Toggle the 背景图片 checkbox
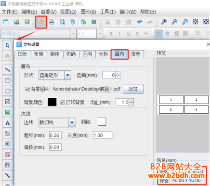This screenshot has height=186, width=210. pyautogui.click(x=27, y=89)
